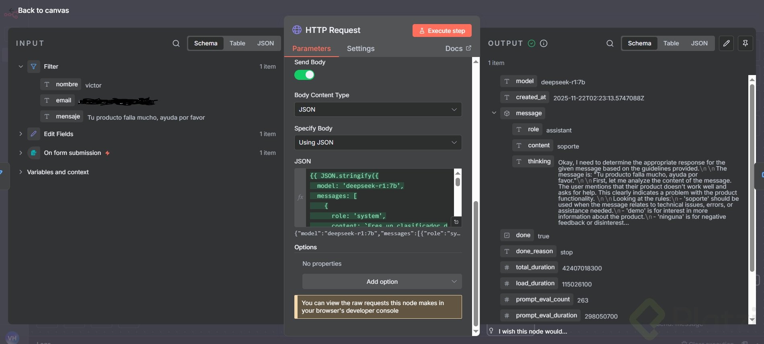Collapse the message object in OUTPUT
The width and height of the screenshot is (764, 344).
point(494,113)
